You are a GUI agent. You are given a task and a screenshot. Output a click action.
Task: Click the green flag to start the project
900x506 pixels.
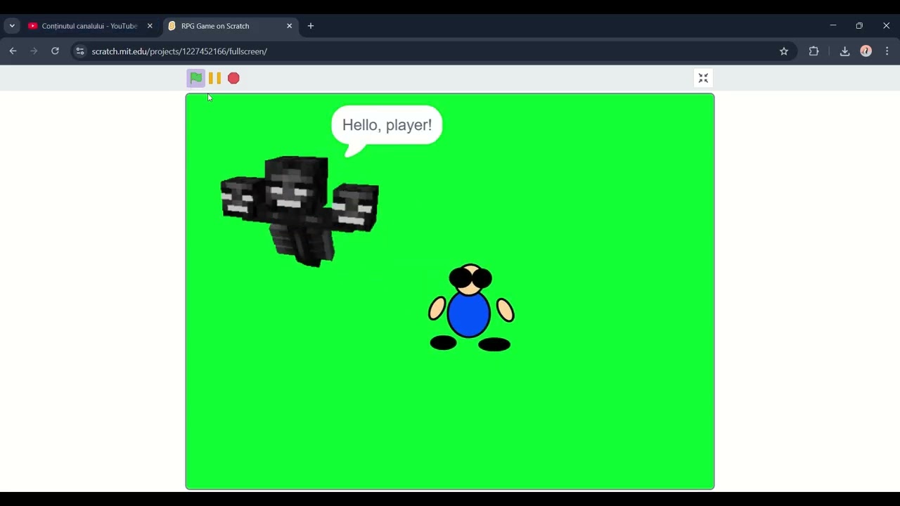point(195,78)
